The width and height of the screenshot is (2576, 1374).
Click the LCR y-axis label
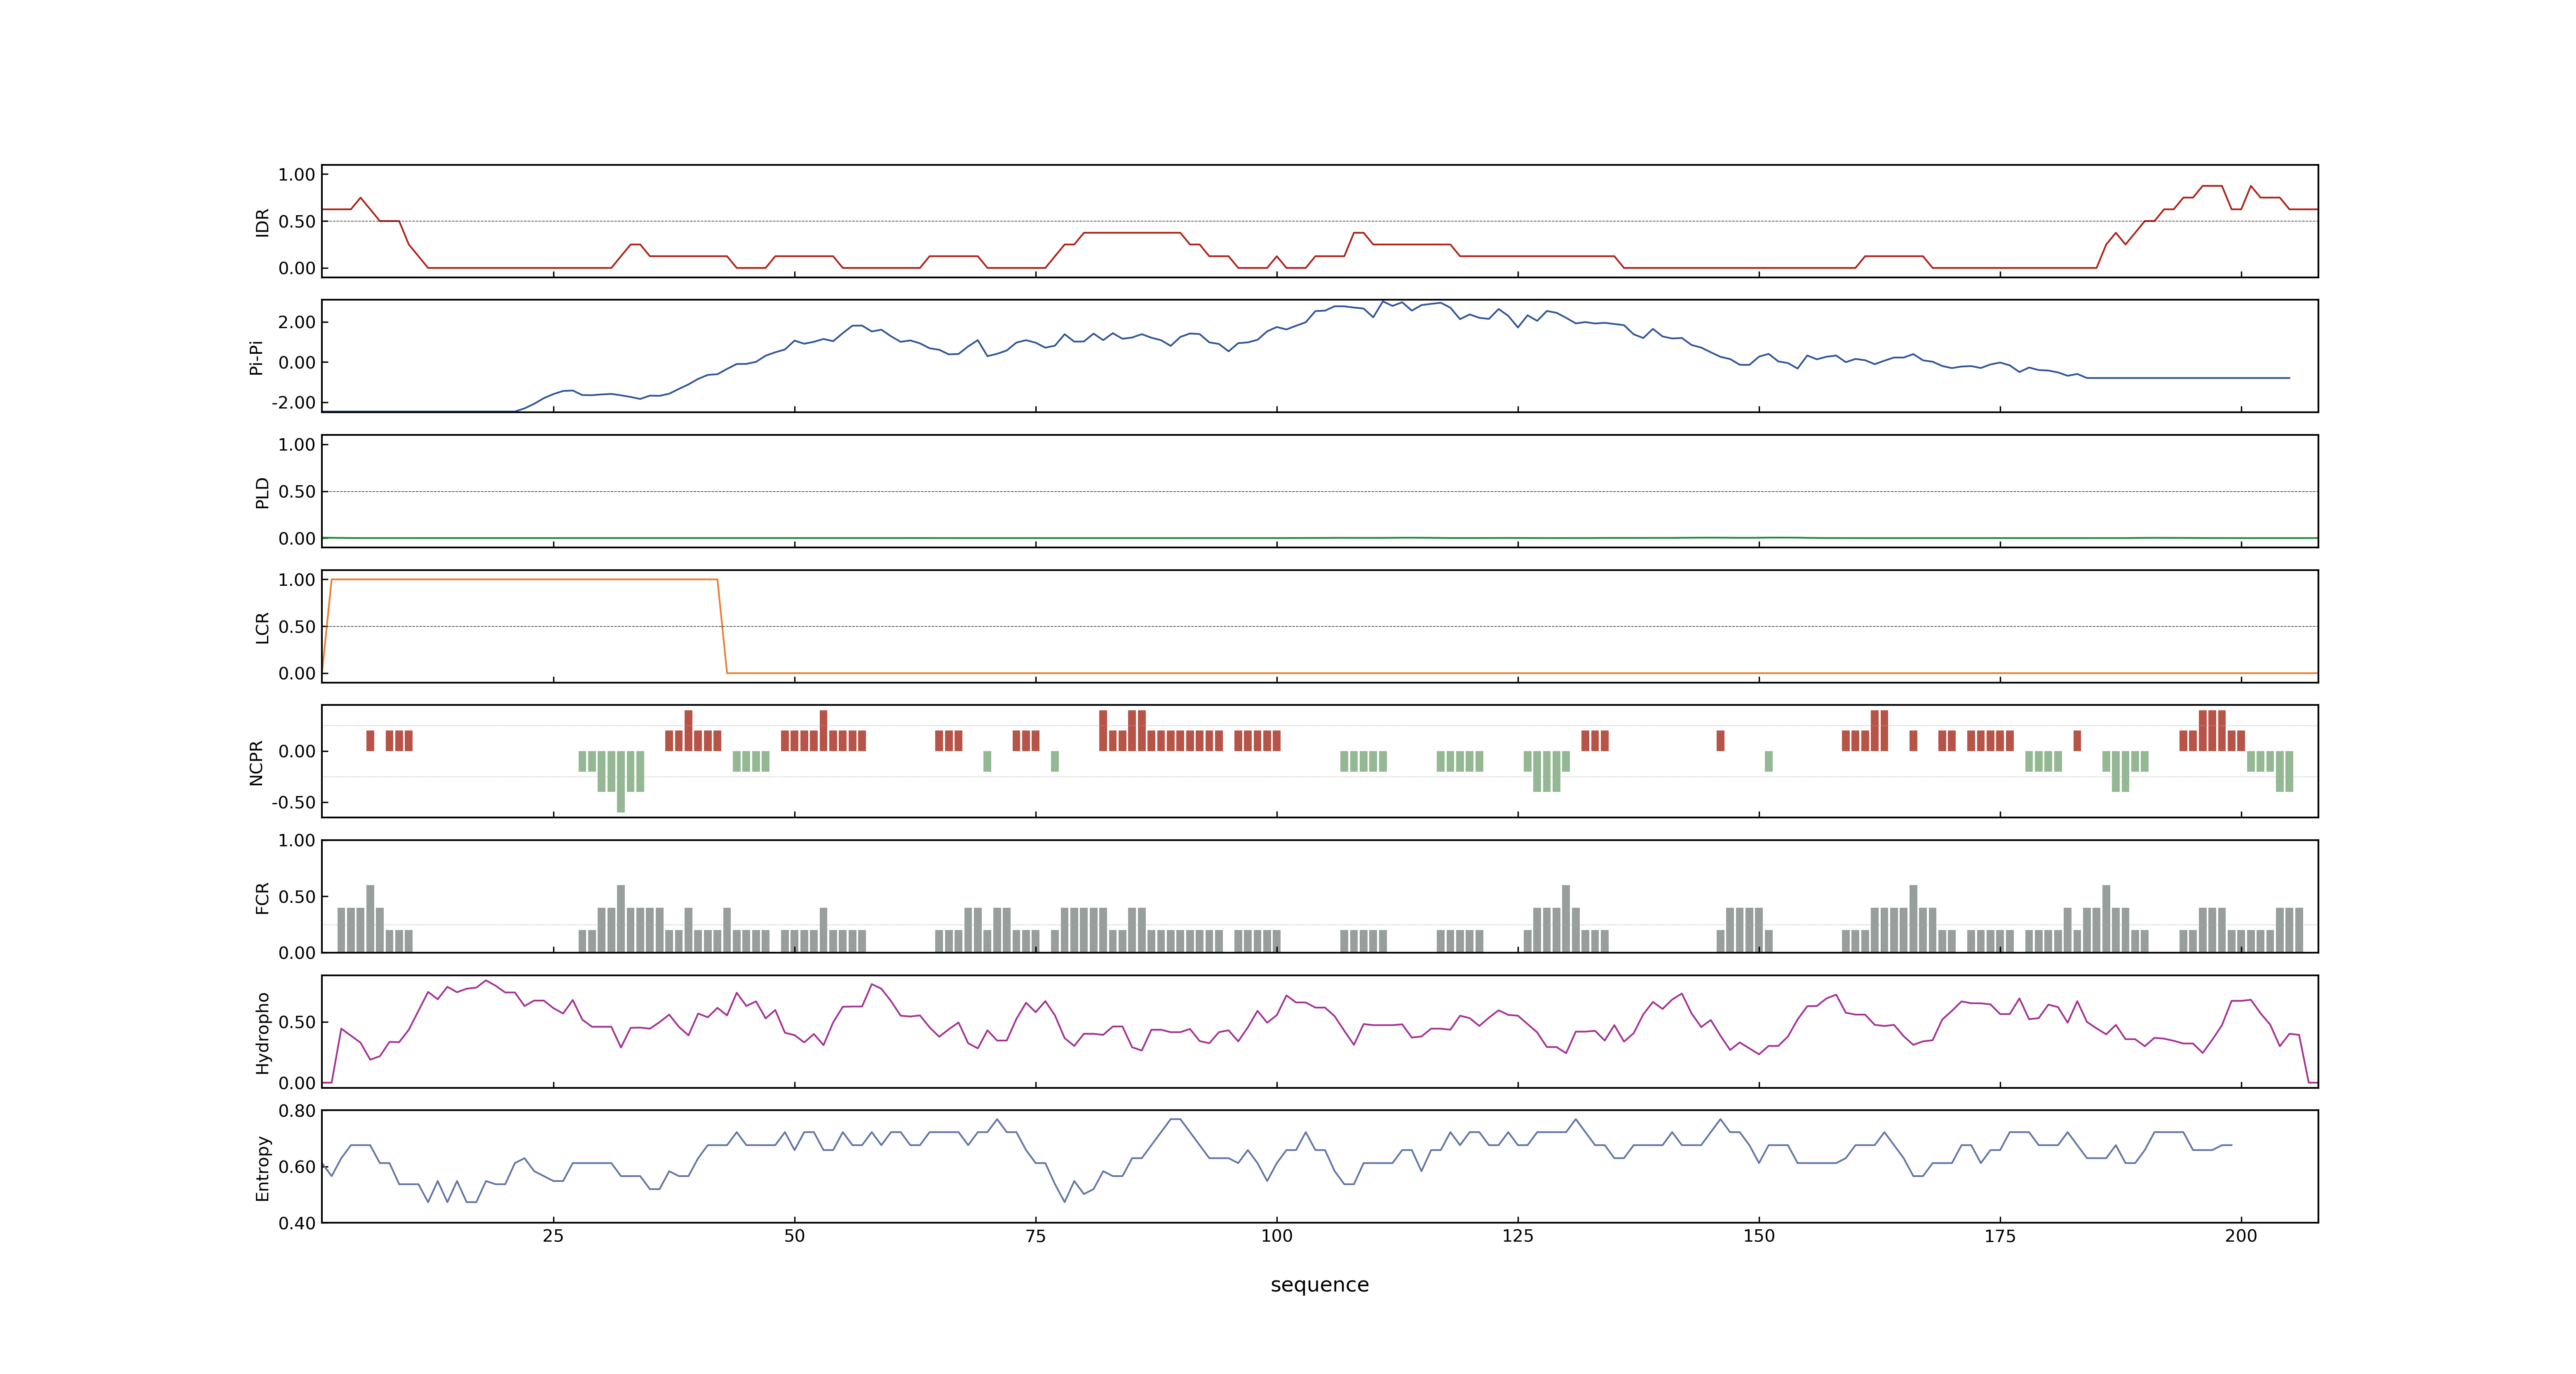262,627
